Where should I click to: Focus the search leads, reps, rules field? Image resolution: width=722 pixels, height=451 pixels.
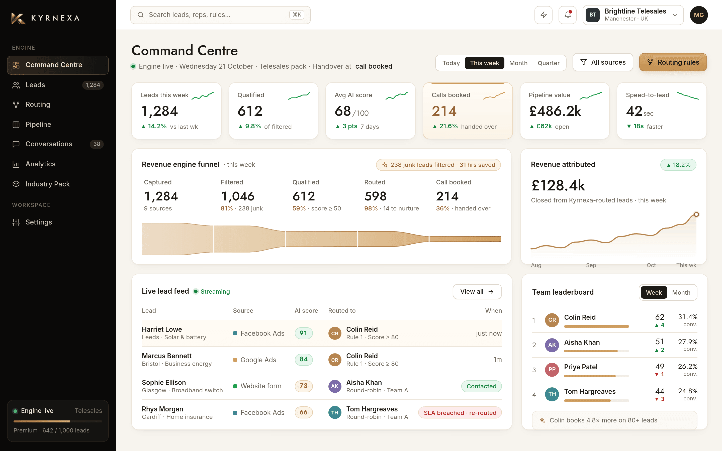pyautogui.click(x=220, y=15)
